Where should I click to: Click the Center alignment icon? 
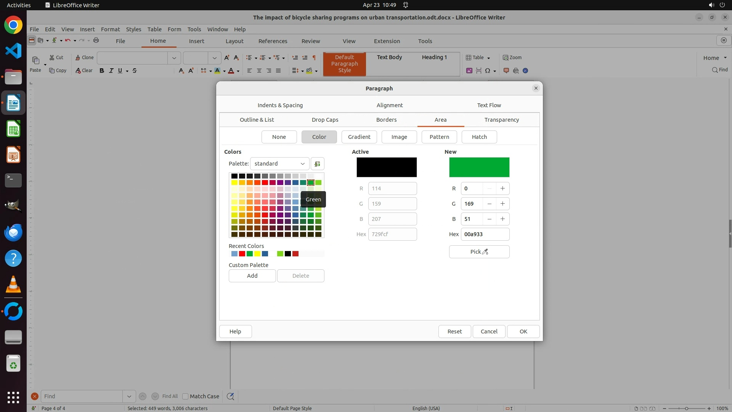(x=259, y=71)
